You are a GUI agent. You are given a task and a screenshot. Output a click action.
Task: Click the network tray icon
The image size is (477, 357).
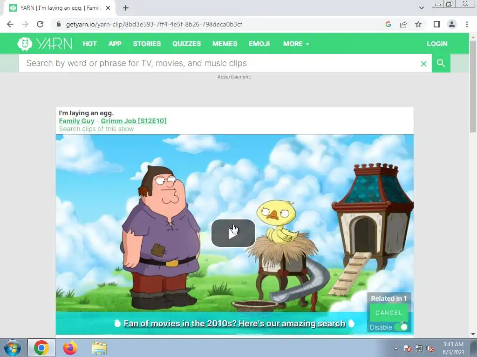pyautogui.click(x=419, y=349)
